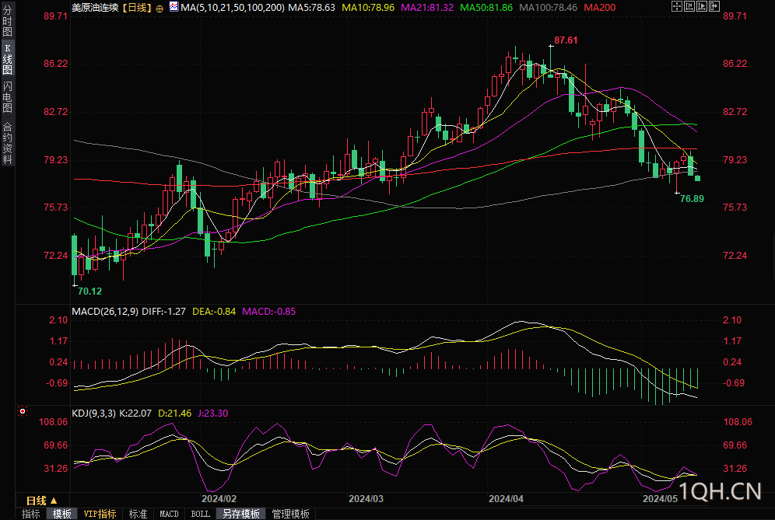The width and height of the screenshot is (775, 520).
Task: Click the magenta MACD:-0.85 value
Action: coord(269,312)
